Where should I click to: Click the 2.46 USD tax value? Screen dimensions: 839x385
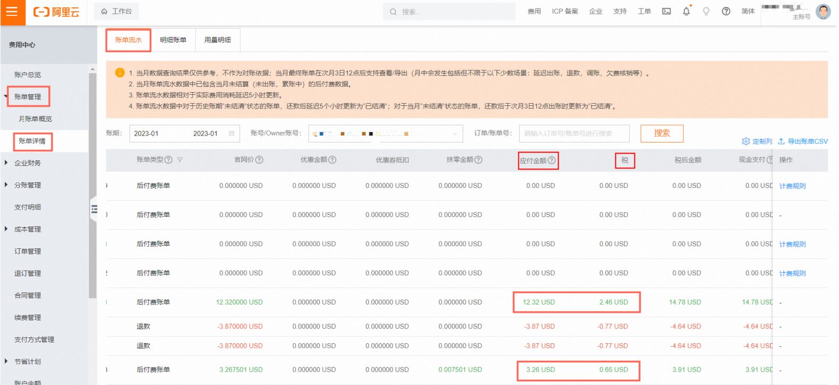[614, 302]
